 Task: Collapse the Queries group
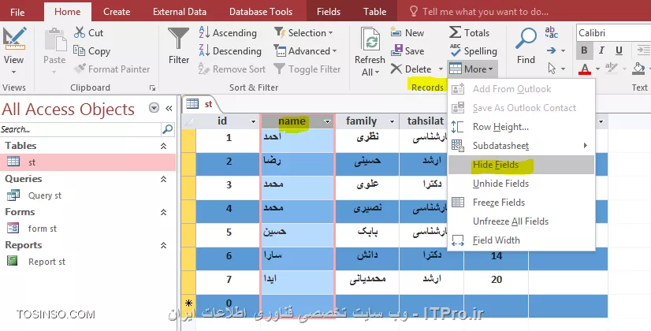pyautogui.click(x=164, y=179)
